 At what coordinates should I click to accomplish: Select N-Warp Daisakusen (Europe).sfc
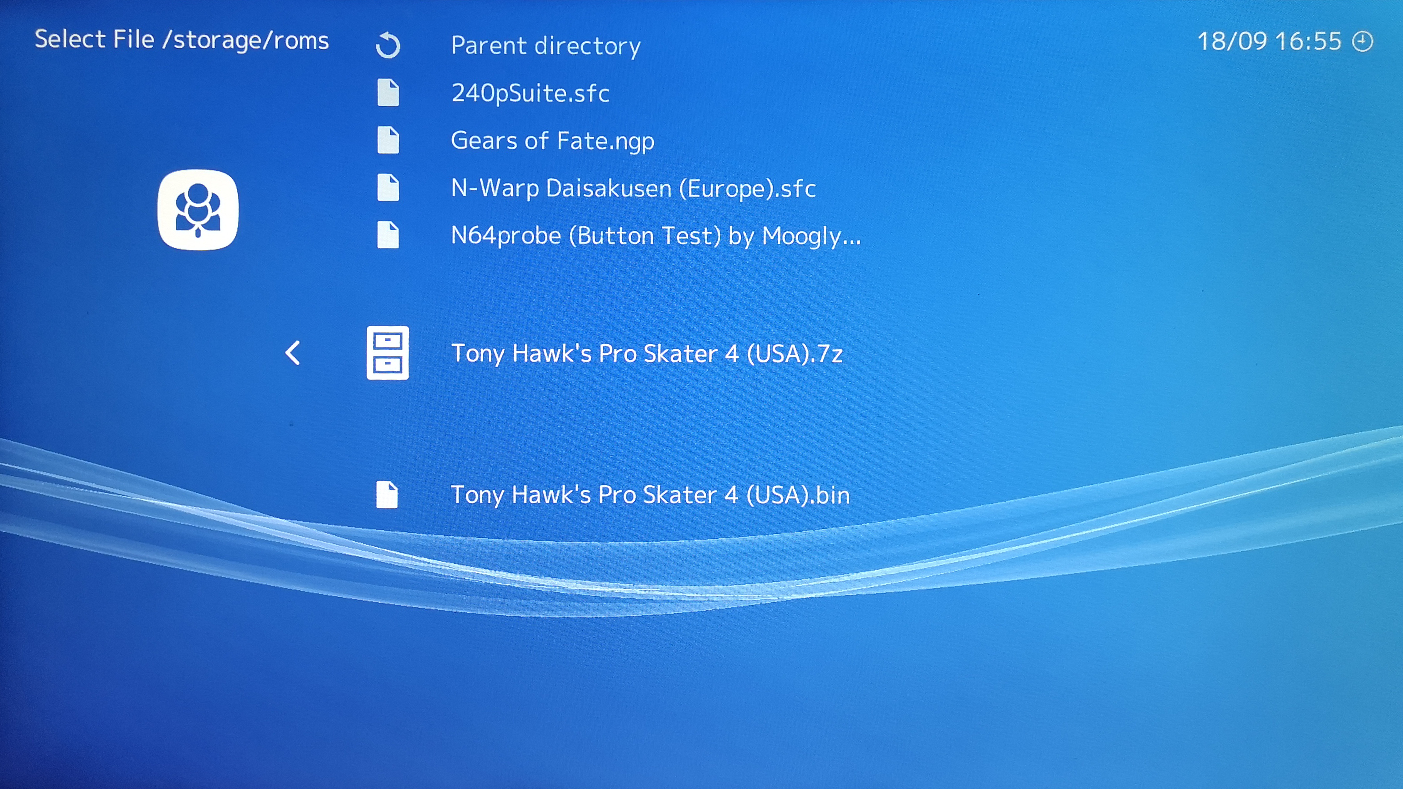(x=633, y=188)
